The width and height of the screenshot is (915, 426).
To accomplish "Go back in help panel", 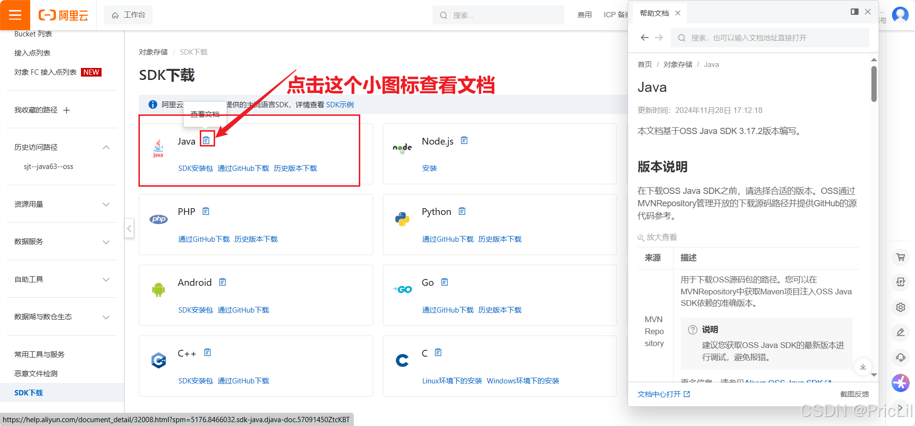I will point(645,37).
